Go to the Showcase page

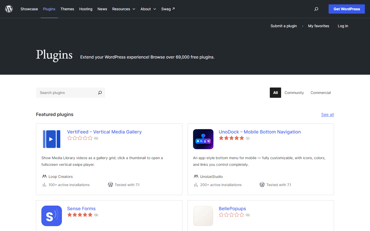click(29, 9)
